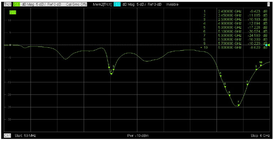Click cyan S11 badge of Mem2 trace

tap(117, 4)
